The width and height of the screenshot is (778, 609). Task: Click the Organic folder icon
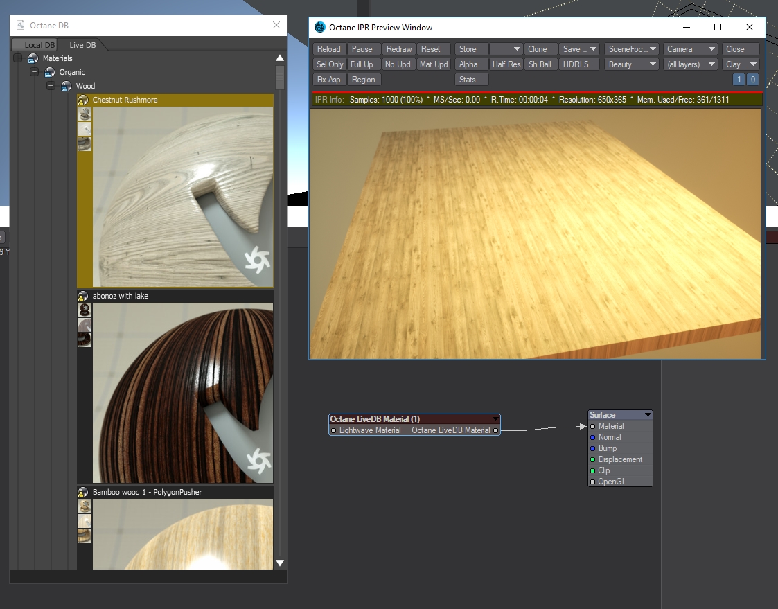pos(50,73)
